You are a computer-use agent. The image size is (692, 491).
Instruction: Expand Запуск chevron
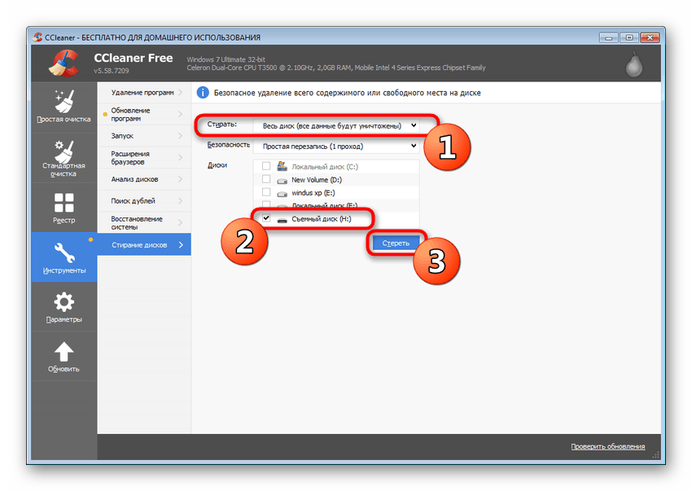(181, 135)
